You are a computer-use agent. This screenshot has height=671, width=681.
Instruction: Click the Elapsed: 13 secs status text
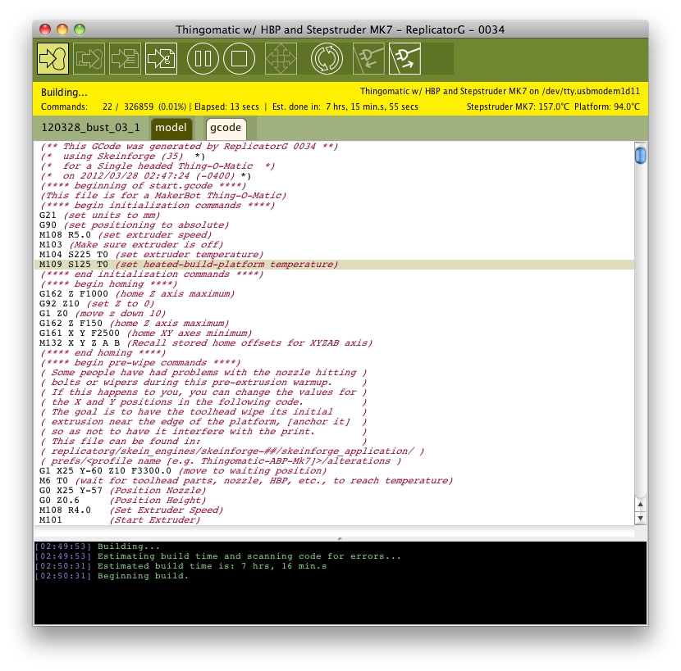click(x=226, y=107)
